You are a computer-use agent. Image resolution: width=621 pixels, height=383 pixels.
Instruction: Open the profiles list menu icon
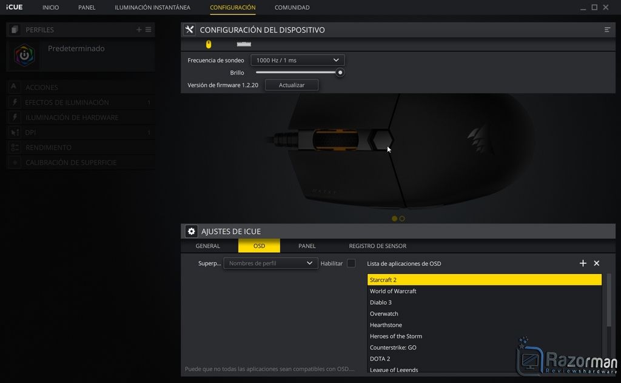click(148, 30)
